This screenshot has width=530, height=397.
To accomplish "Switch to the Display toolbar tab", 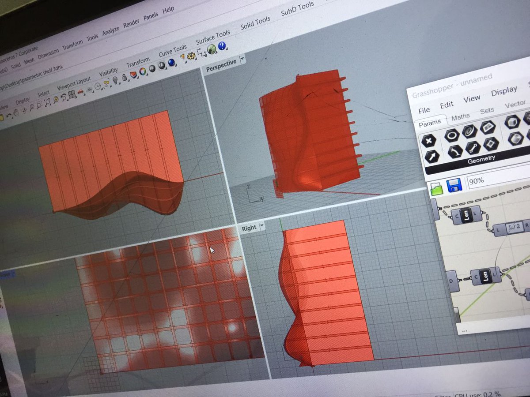I will [x=23, y=101].
